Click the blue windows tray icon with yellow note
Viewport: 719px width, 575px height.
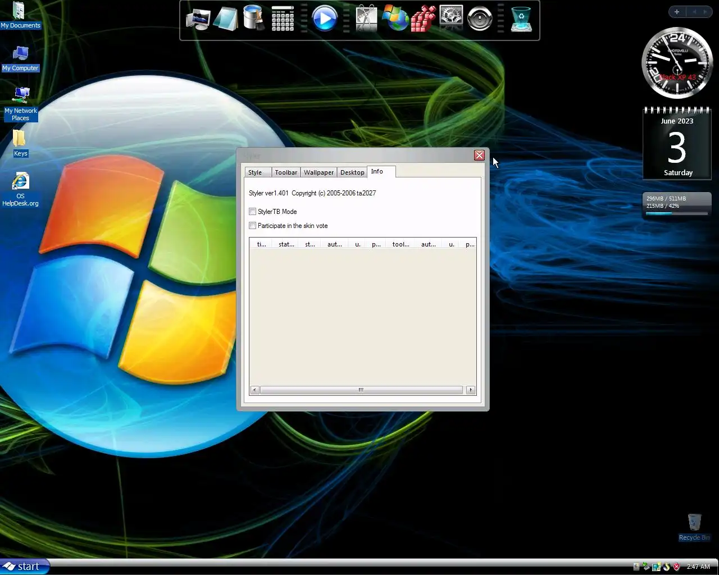656,567
